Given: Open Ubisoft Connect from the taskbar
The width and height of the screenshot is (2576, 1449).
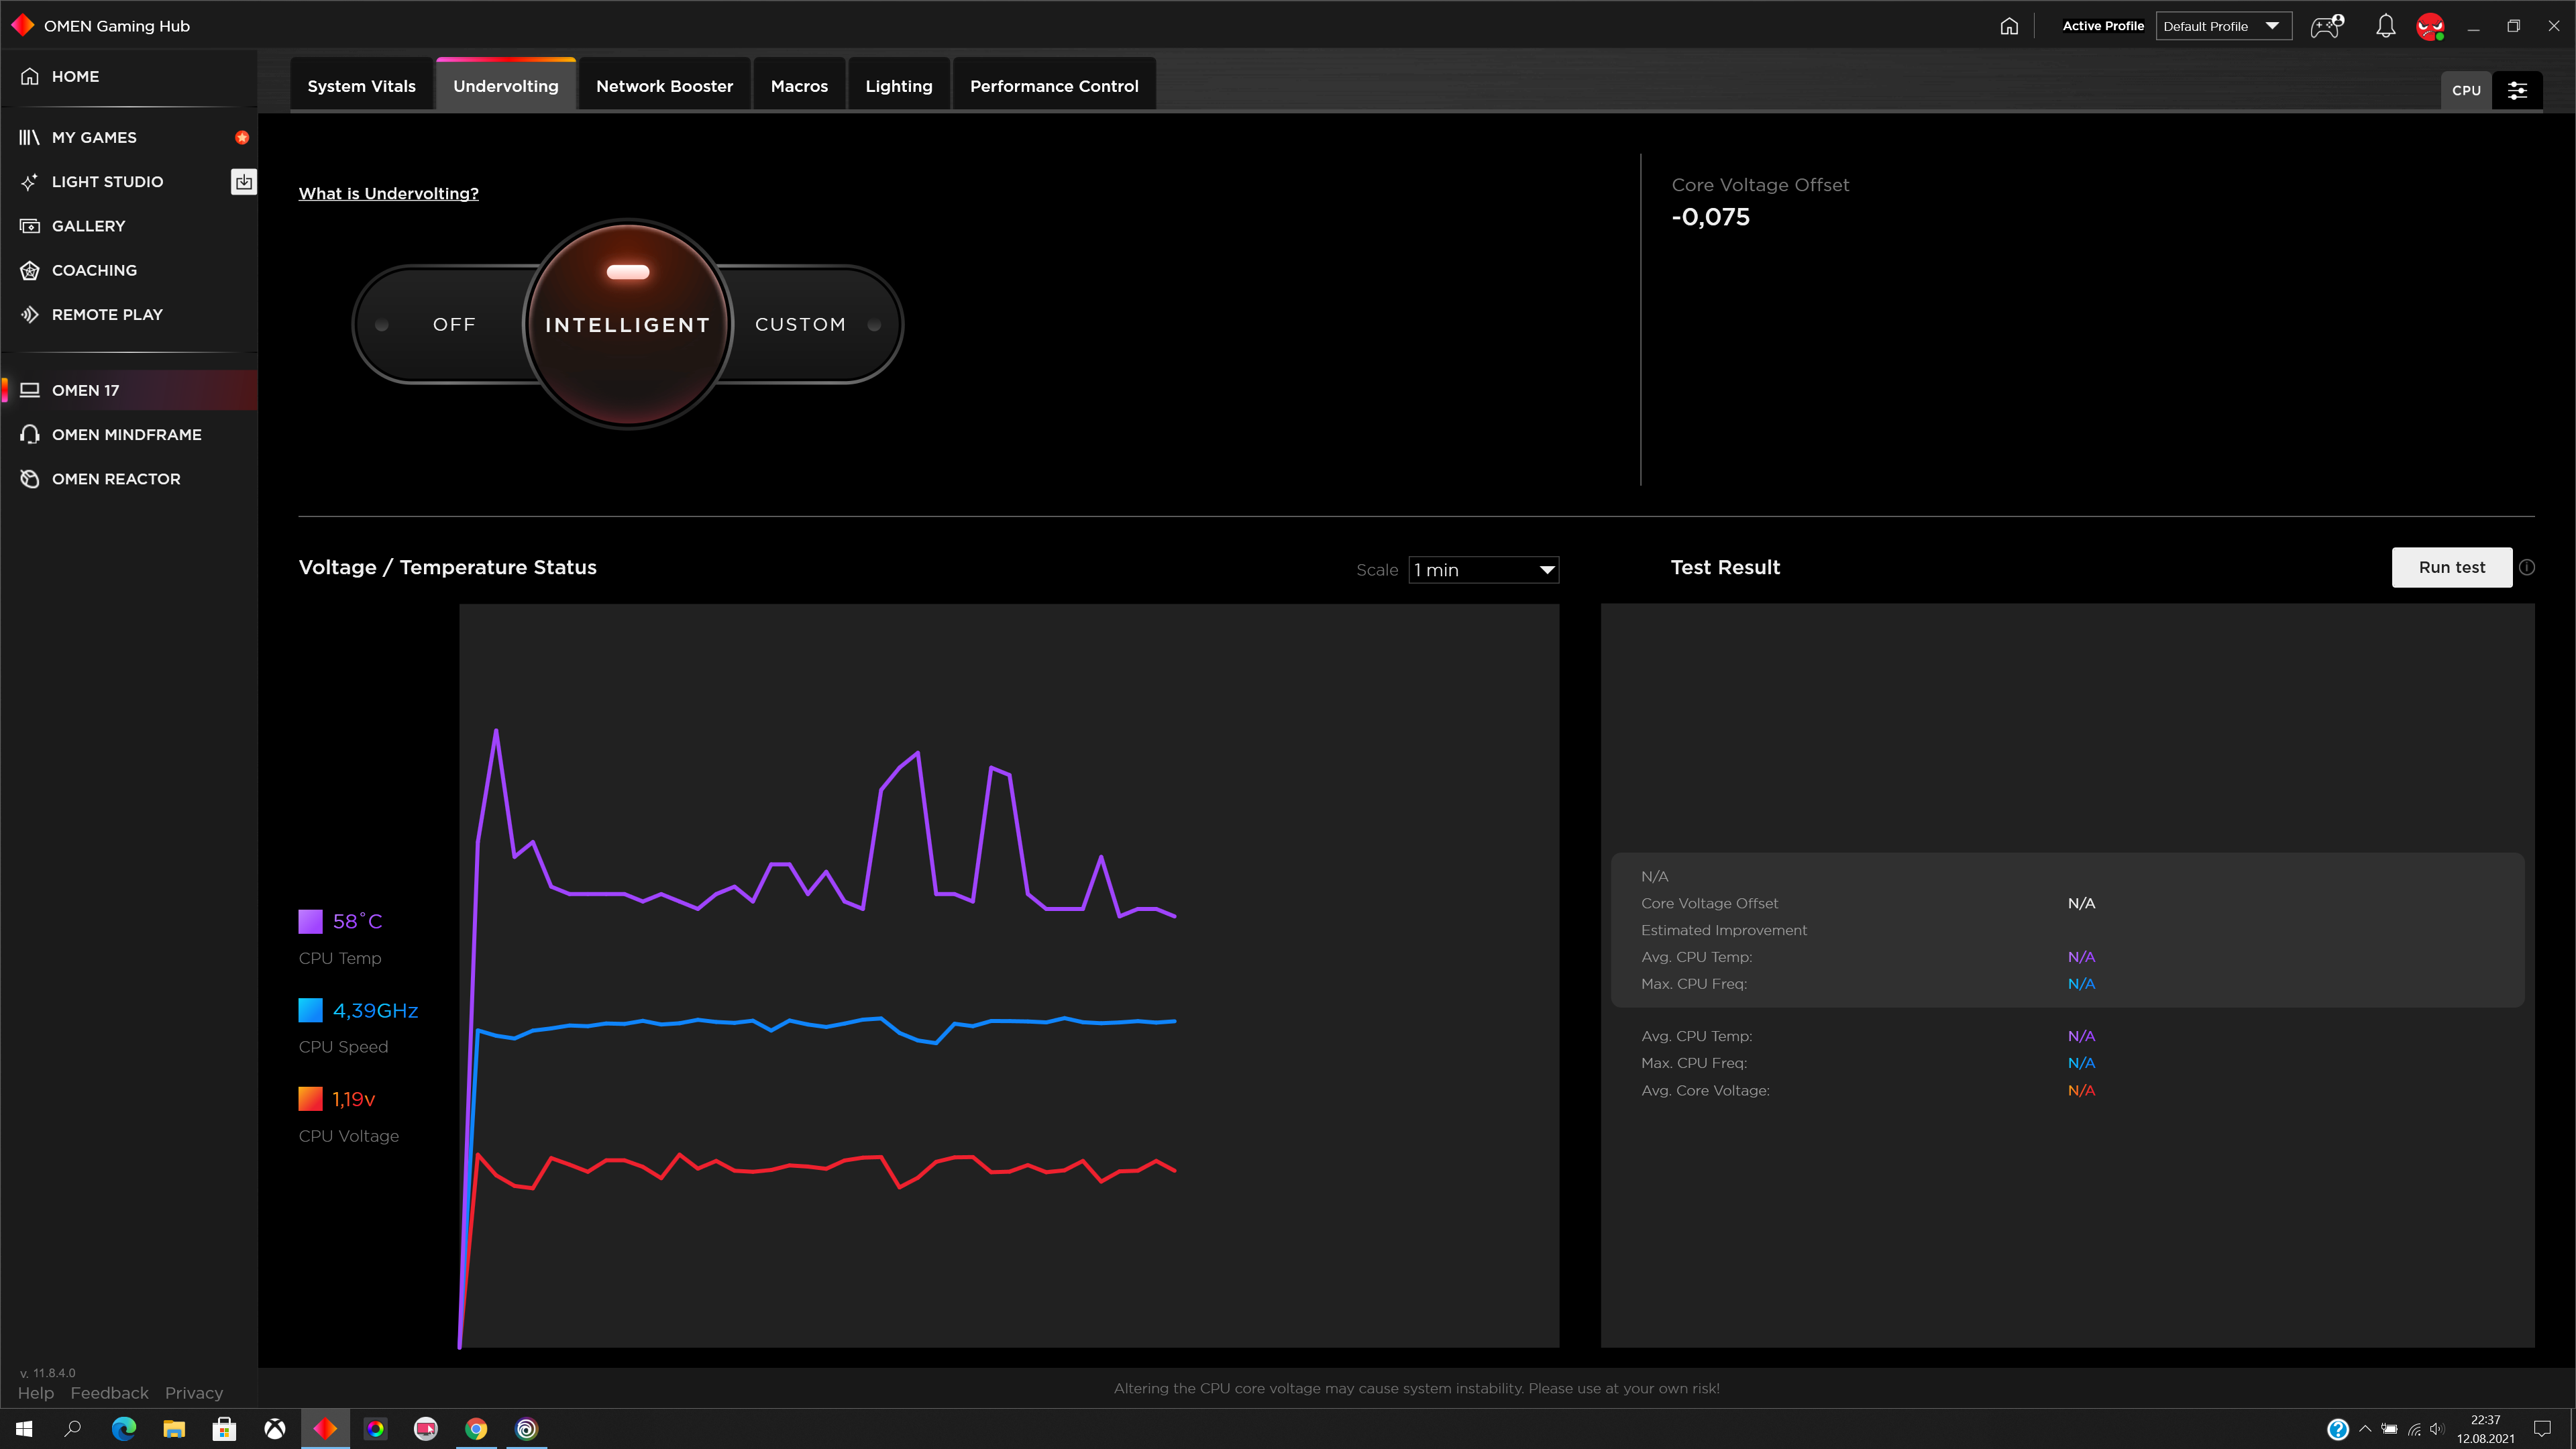Looking at the screenshot, I should [x=526, y=1429].
